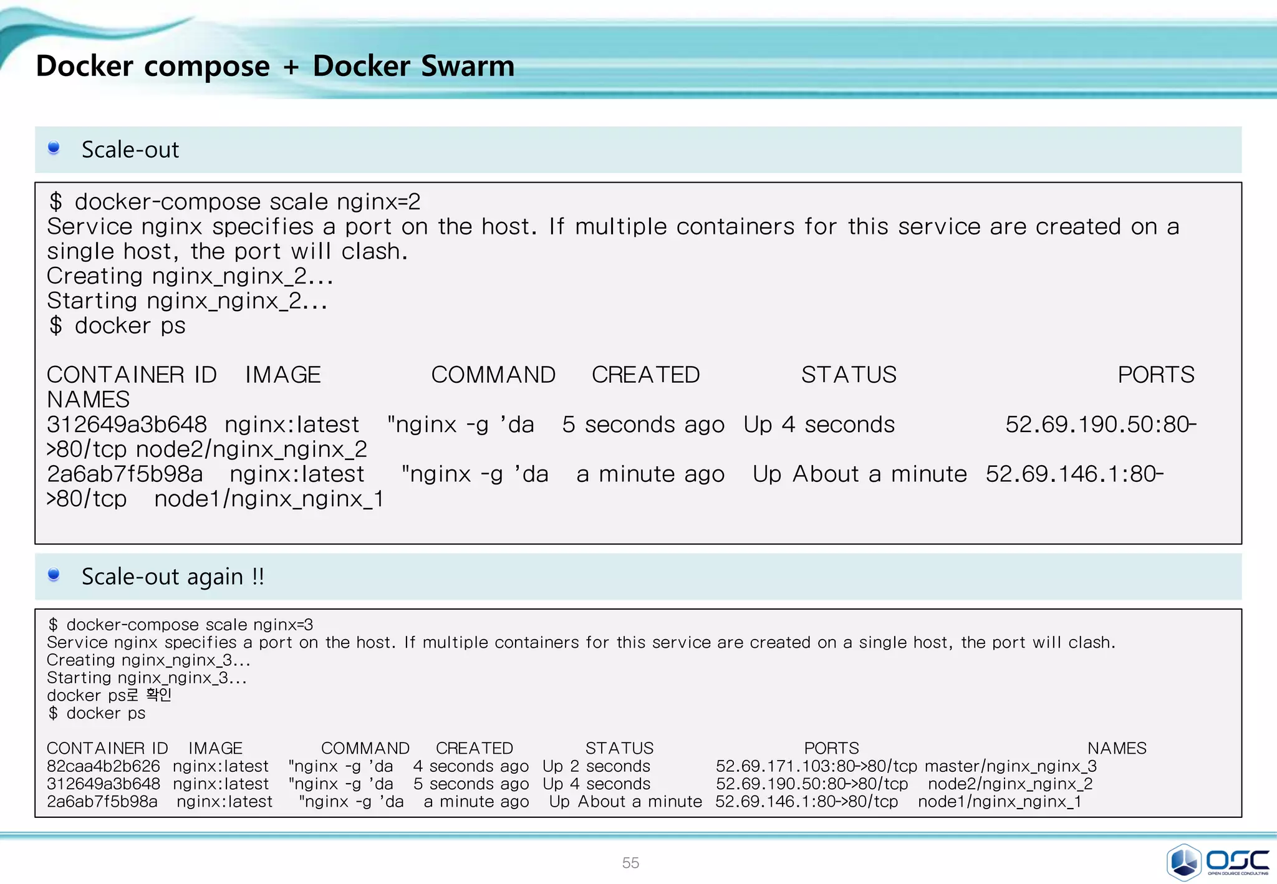Click the Creating nginx_nginx_3... line

pyautogui.click(x=148, y=660)
